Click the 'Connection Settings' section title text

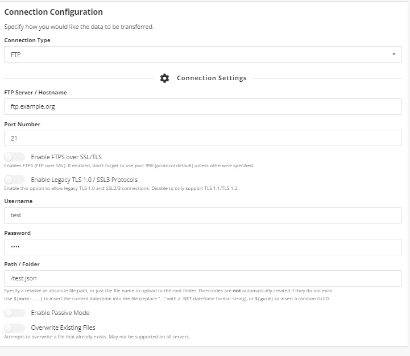[x=212, y=78]
